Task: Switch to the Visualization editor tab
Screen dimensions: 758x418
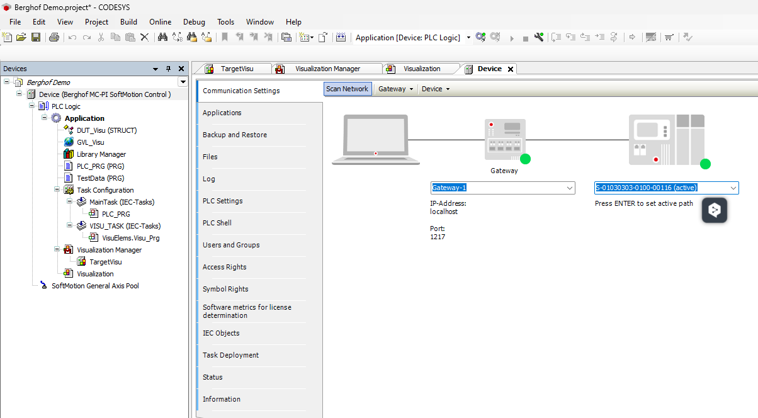Action: tap(422, 69)
